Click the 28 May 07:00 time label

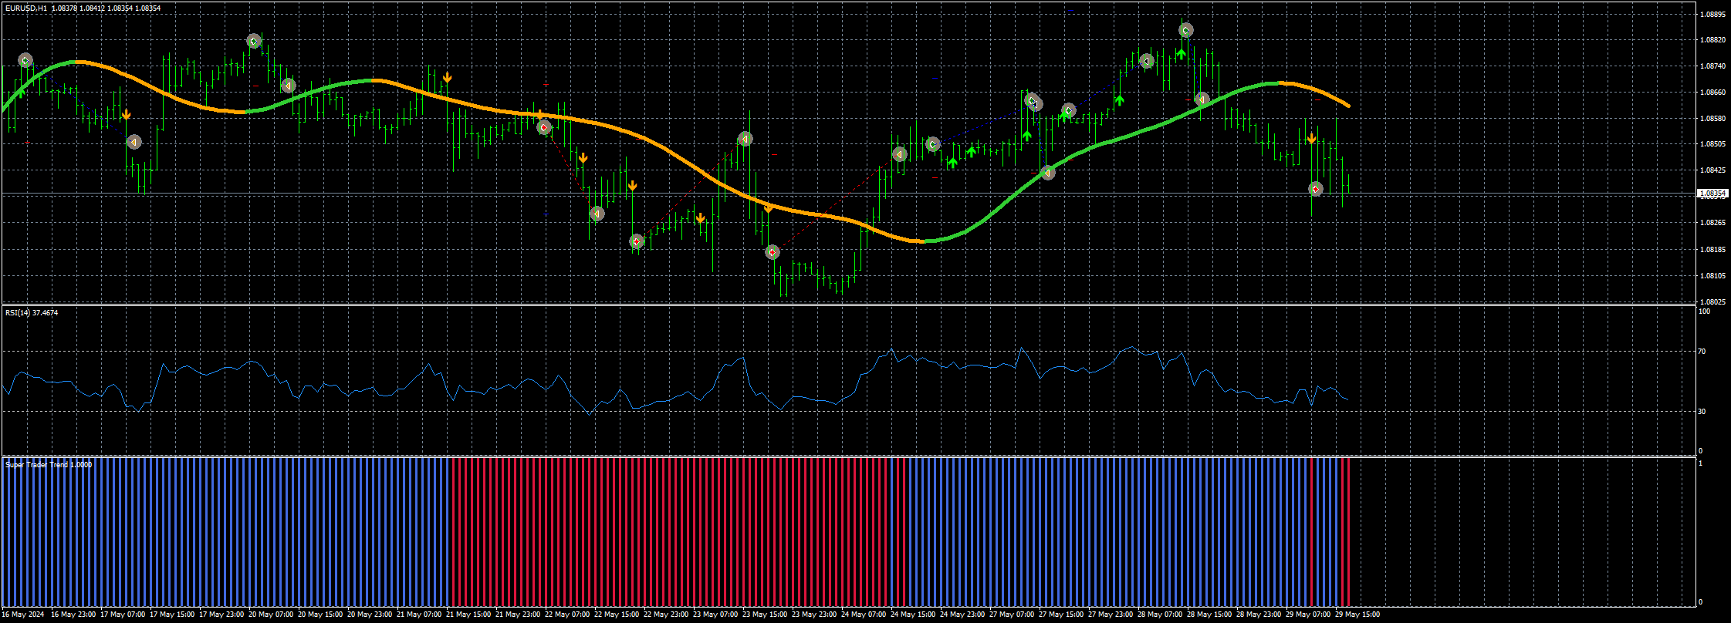(x=1160, y=615)
